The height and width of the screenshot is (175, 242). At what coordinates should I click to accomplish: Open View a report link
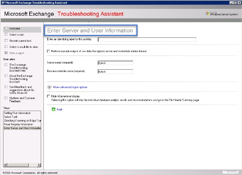17,53
